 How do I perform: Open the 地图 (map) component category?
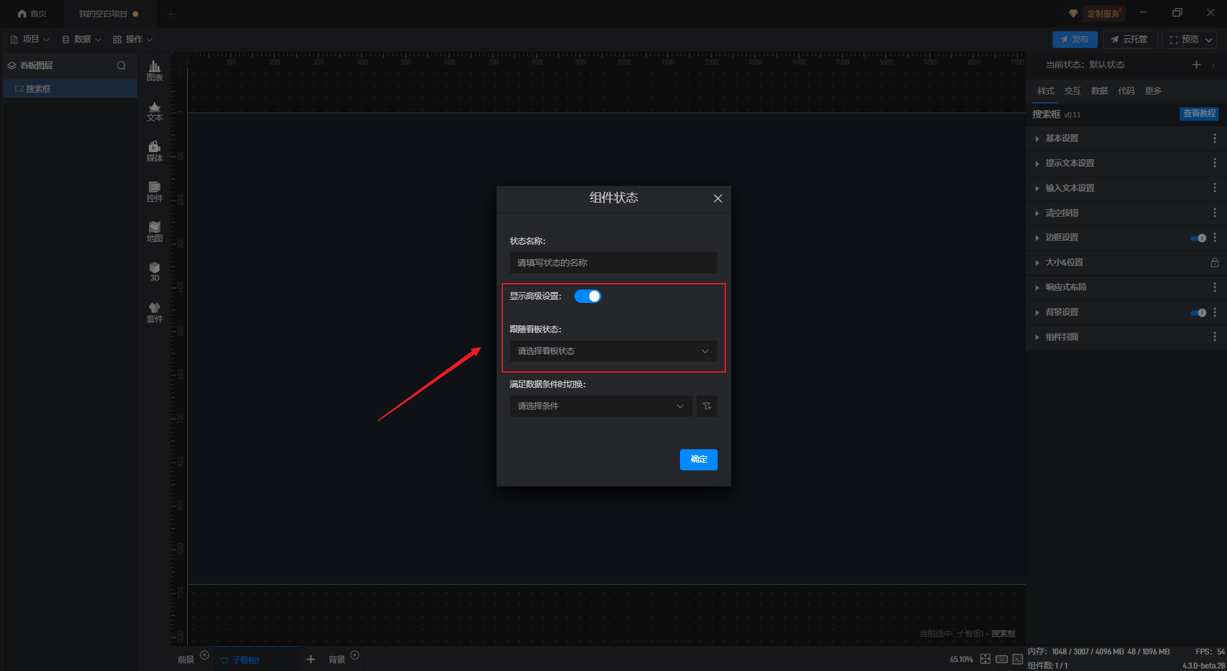pos(155,232)
